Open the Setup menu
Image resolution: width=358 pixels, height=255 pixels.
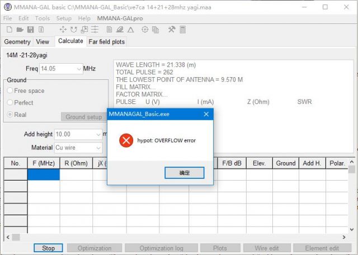(x=64, y=18)
